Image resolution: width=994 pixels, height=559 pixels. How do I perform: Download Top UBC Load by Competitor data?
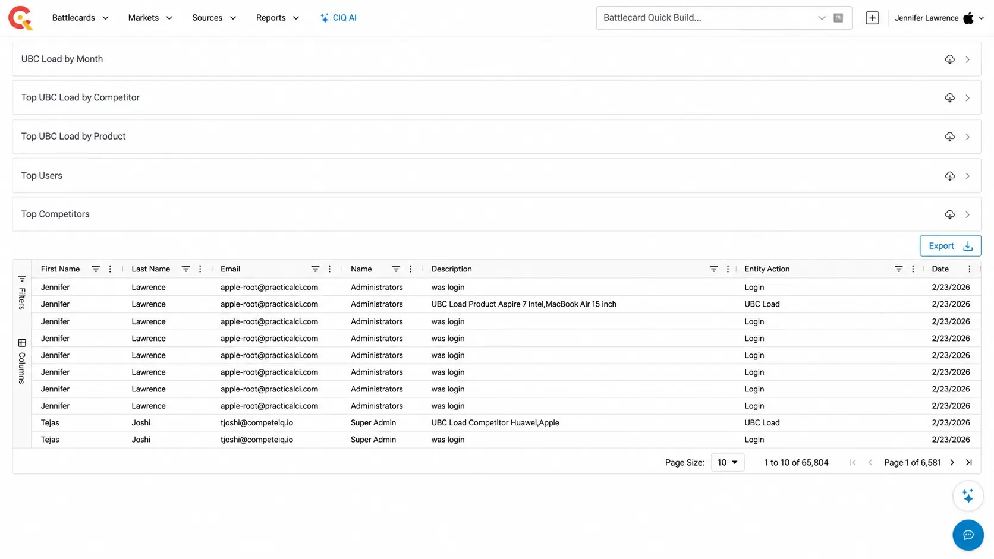coord(949,98)
